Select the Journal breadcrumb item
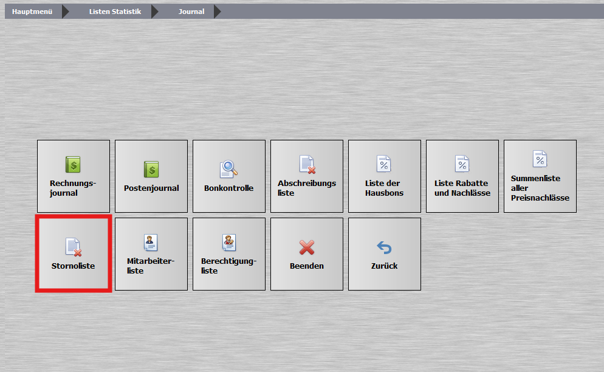 coord(191,12)
